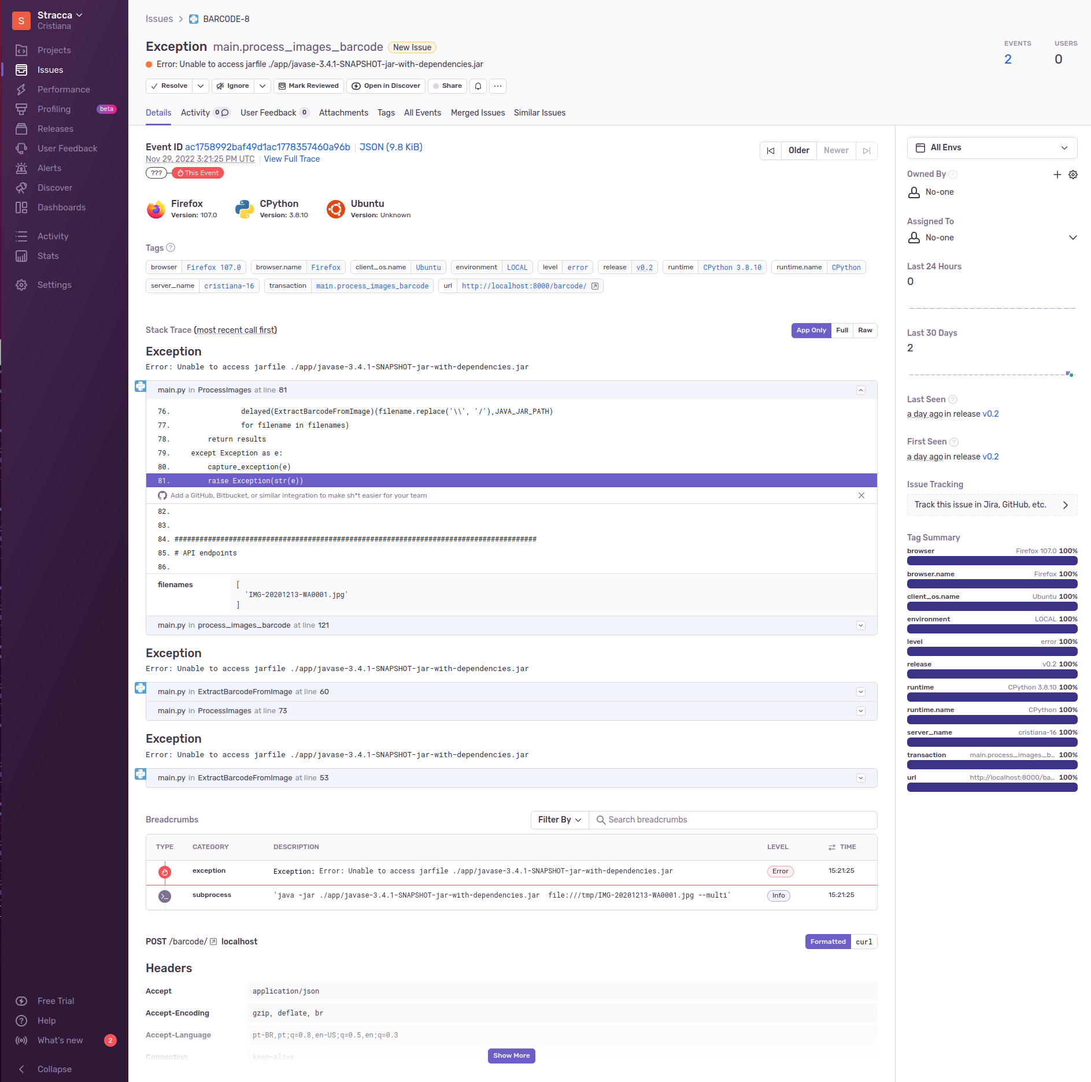Click the bell subscribe notification icon
1091x1082 pixels.
click(478, 86)
